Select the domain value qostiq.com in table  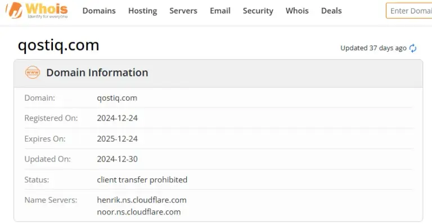pos(117,98)
